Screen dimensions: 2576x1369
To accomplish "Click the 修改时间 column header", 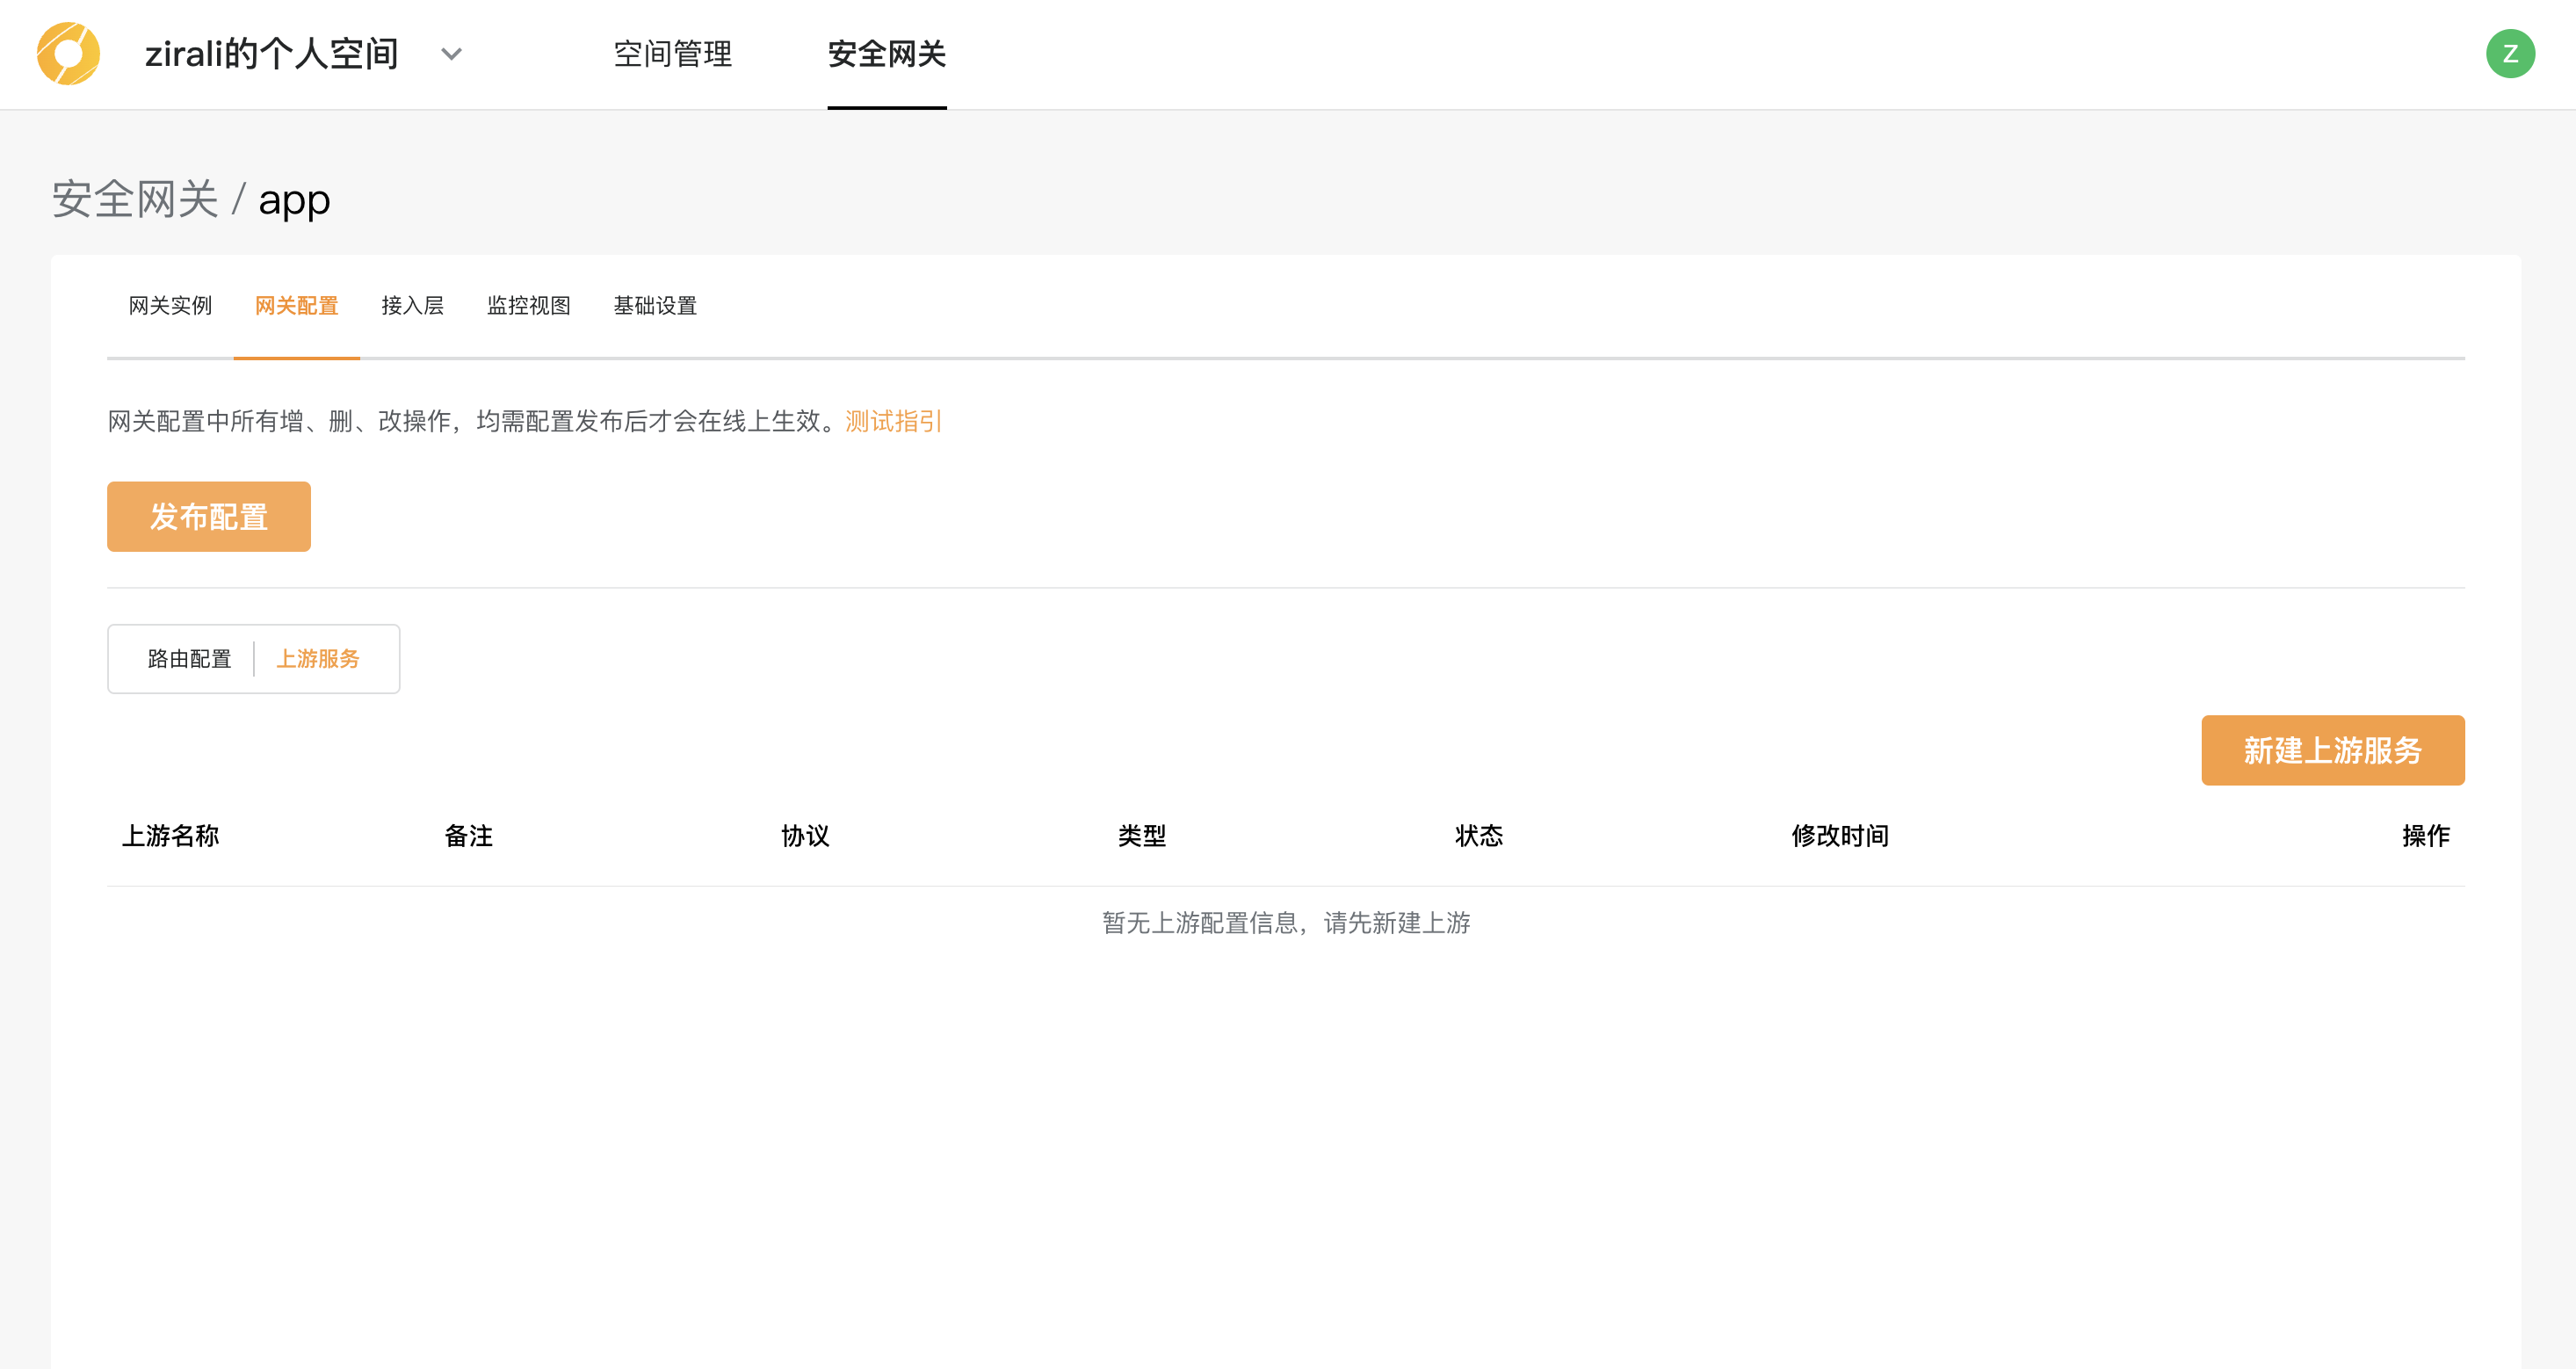I will pyautogui.click(x=1839, y=836).
